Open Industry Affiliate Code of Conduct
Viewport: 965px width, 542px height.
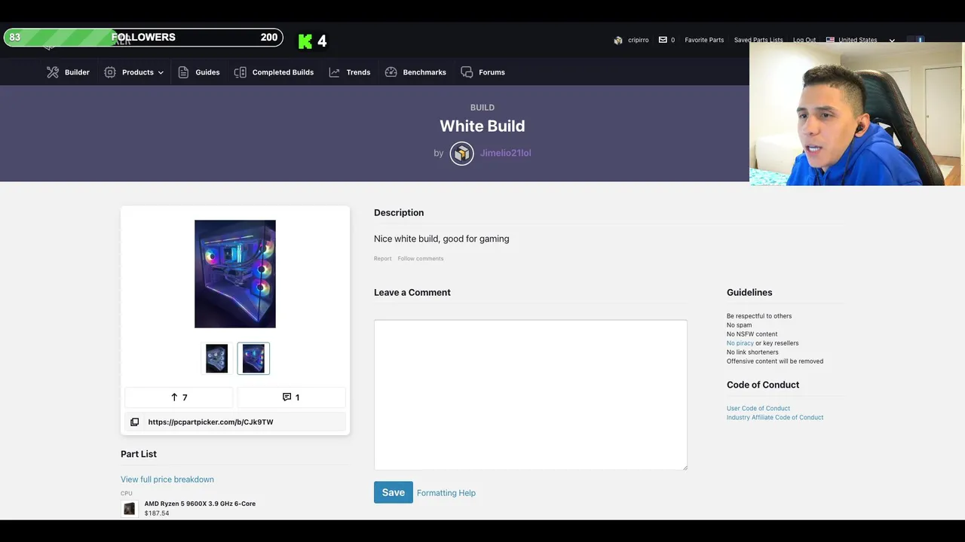point(775,418)
